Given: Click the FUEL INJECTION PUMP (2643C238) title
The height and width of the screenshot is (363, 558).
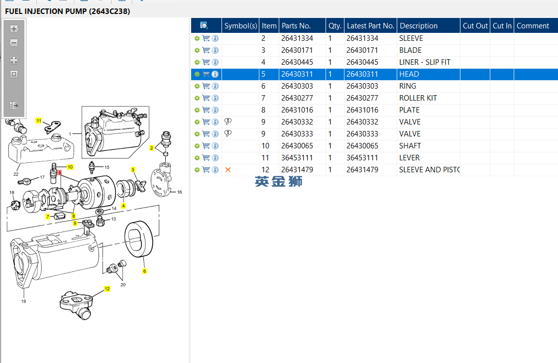Looking at the screenshot, I should 68,11.
